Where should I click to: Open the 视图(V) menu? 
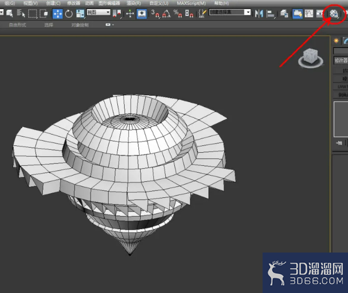coord(30,3)
